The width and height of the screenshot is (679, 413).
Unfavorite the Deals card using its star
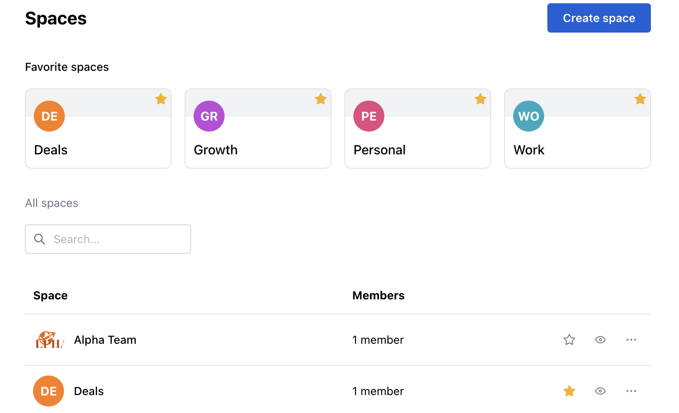[x=161, y=99]
